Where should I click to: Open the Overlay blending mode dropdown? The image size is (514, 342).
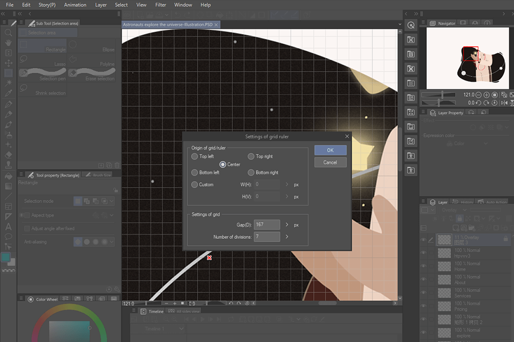pos(454,209)
